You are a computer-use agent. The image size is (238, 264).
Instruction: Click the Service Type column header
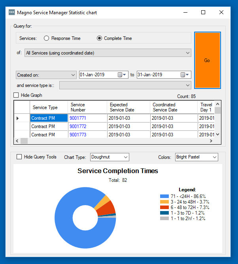(x=49, y=107)
